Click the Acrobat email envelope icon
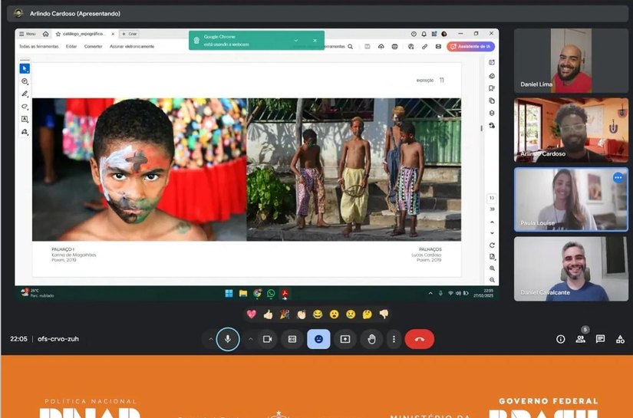Screen dimensions: 633x418 click(438, 46)
